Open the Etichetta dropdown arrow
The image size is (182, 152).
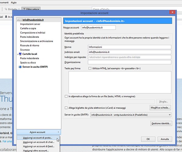[19, 9]
